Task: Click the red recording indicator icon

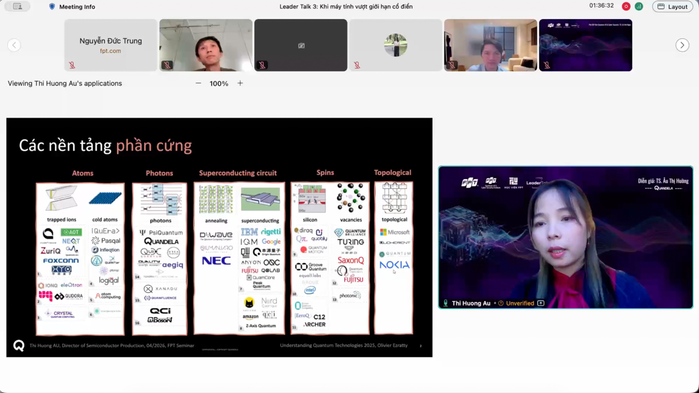Action: pyautogui.click(x=626, y=6)
